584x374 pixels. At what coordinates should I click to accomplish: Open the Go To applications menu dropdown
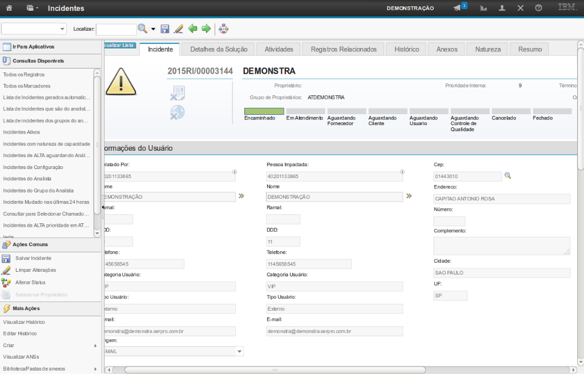click(x=30, y=8)
